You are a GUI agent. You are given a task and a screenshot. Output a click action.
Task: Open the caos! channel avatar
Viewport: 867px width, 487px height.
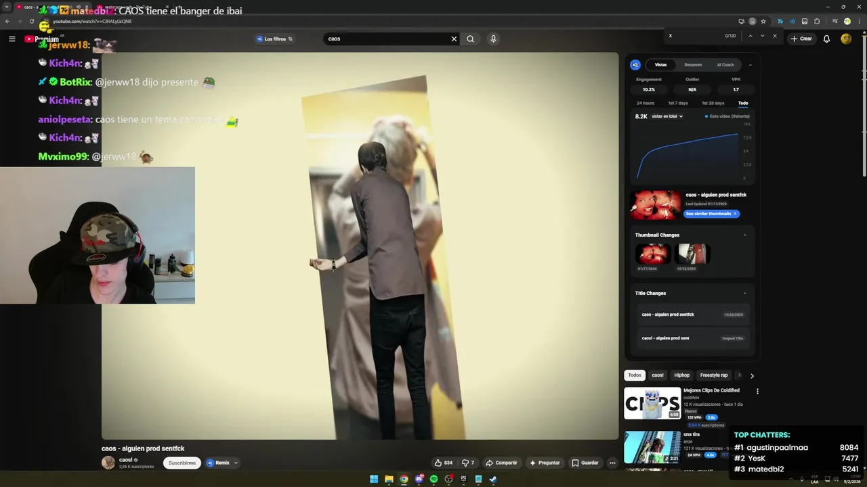point(108,463)
